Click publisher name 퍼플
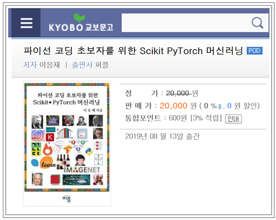The image size is (276, 220). point(102,65)
